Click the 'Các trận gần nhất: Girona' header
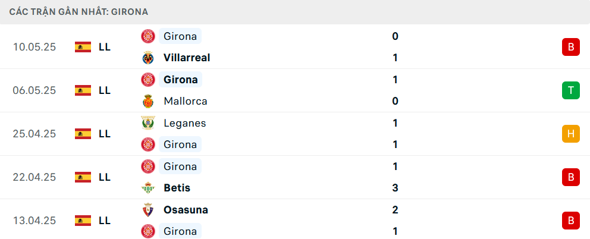 (x=79, y=12)
